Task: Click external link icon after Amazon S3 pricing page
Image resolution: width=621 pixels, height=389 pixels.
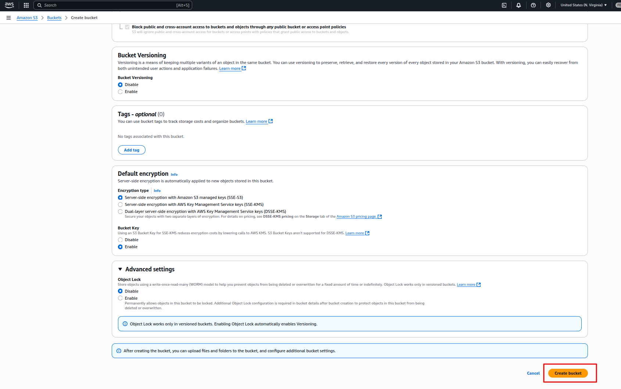Action: [380, 217]
